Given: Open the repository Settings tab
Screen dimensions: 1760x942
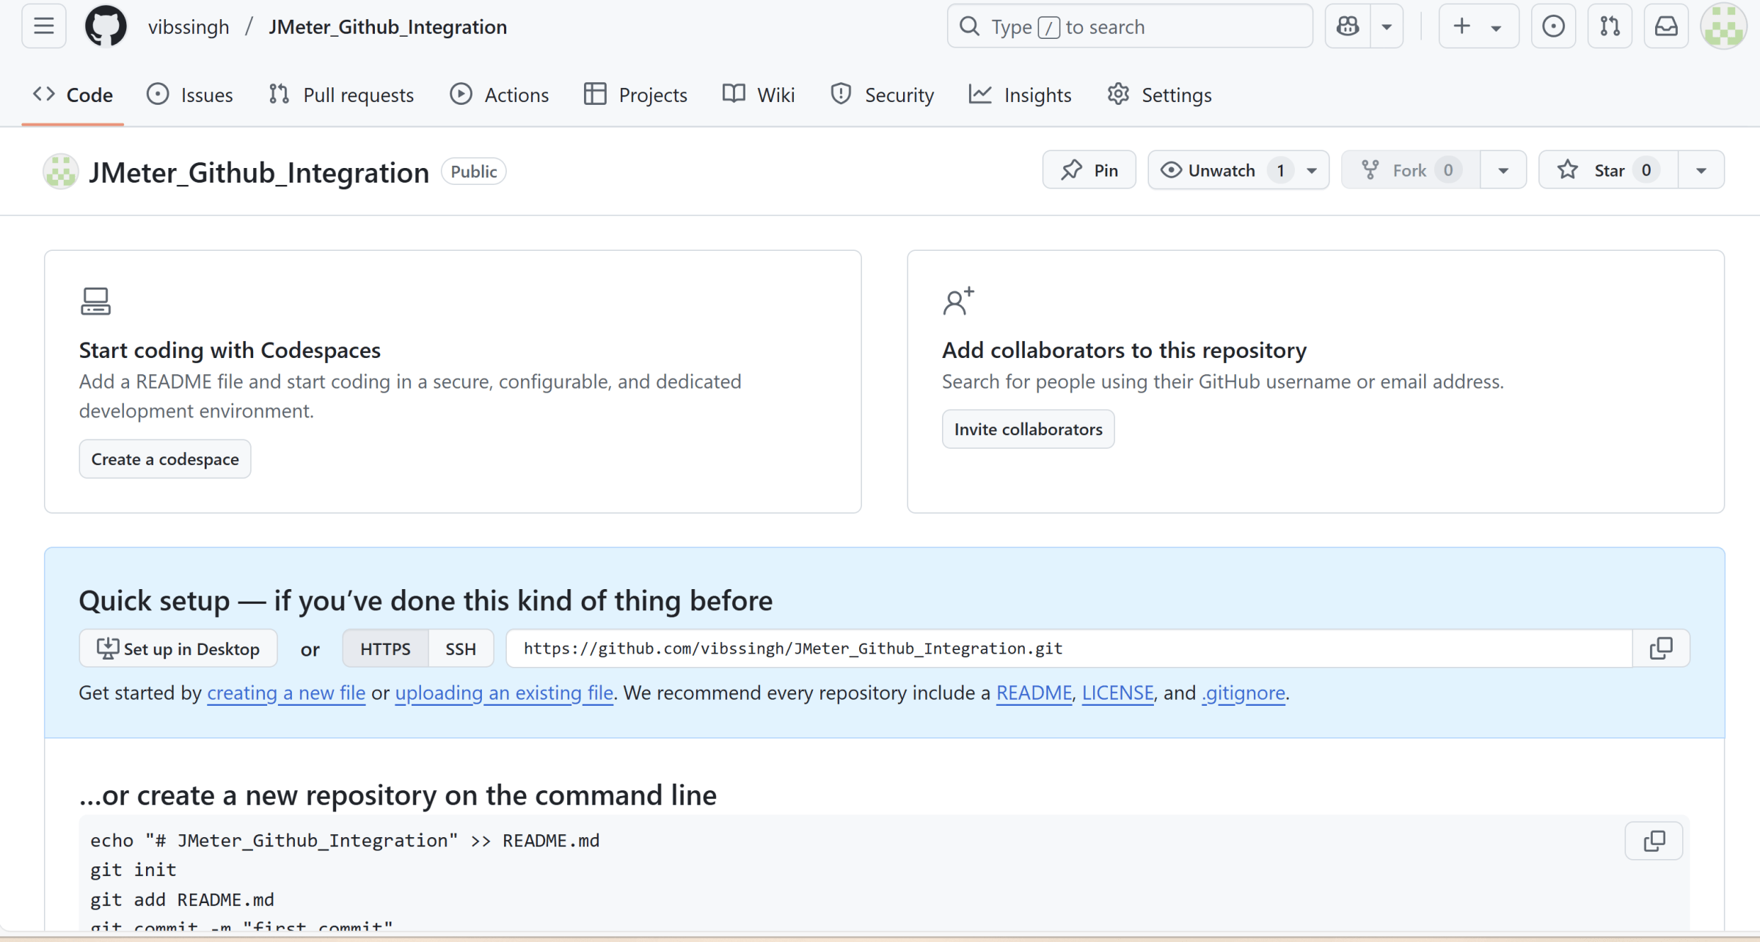Looking at the screenshot, I should point(1159,95).
